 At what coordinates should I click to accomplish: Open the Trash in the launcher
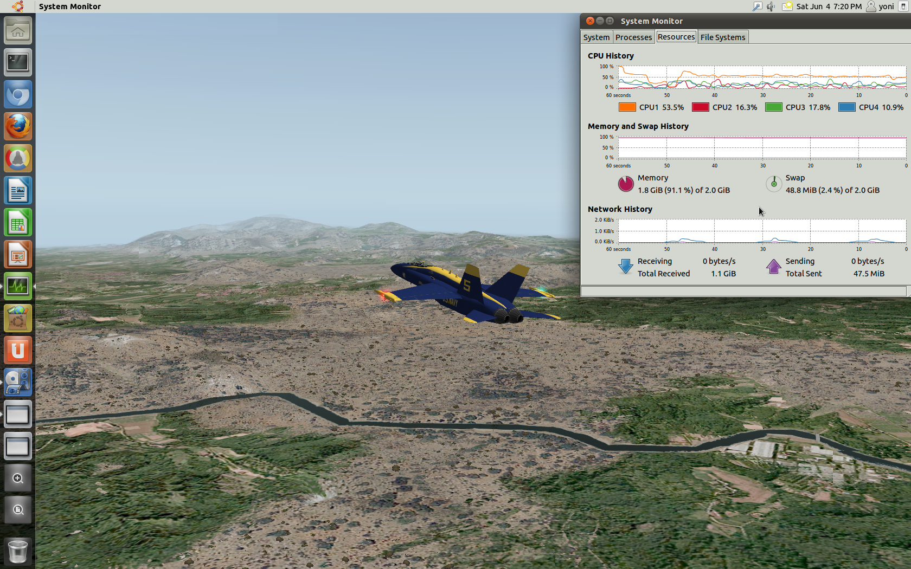18,552
